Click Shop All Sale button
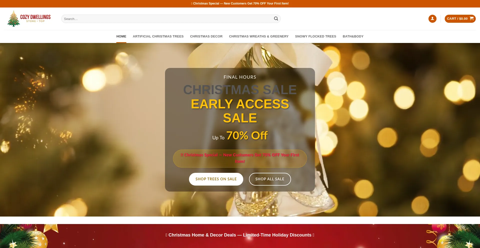Viewport: 480px width, 248px height. 270,179
